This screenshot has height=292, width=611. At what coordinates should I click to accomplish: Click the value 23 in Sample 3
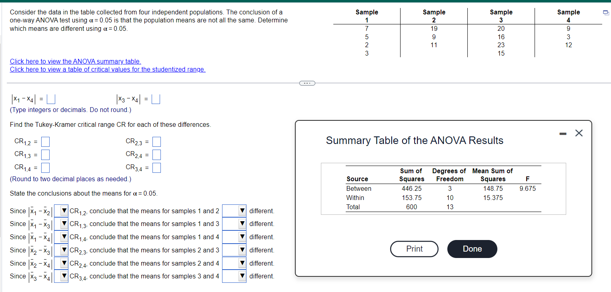click(501, 45)
